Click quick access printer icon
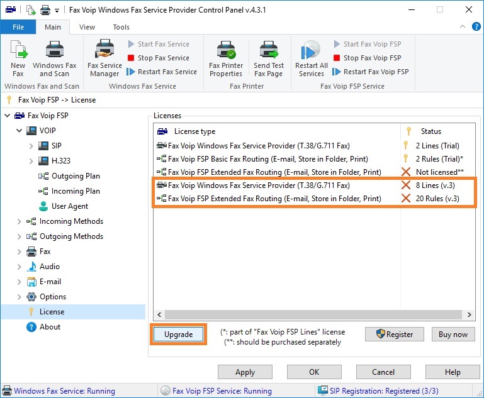The width and height of the screenshot is (484, 398). click(x=45, y=10)
